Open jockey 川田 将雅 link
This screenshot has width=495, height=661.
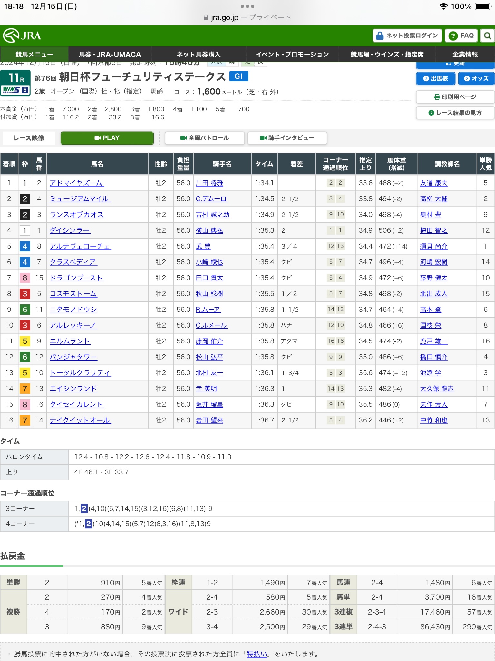[x=209, y=183]
